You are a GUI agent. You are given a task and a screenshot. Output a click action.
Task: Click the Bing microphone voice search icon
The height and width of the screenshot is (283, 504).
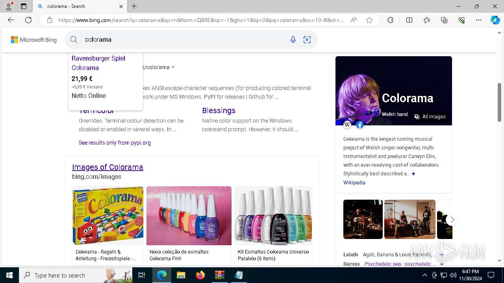(x=293, y=40)
